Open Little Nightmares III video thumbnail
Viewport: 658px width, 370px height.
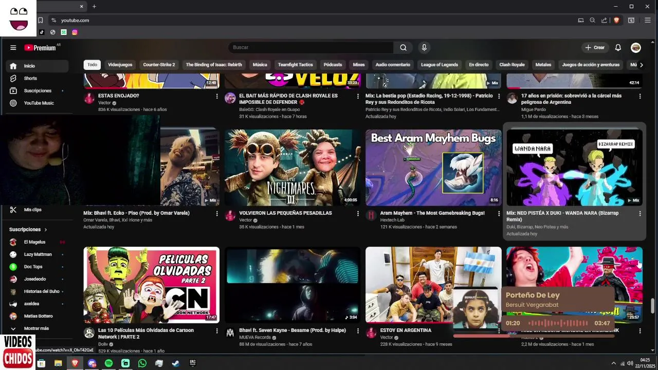tap(293, 168)
